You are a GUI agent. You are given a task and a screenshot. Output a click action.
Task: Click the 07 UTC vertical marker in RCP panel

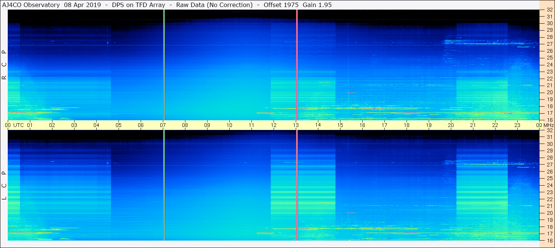pyautogui.click(x=164, y=65)
